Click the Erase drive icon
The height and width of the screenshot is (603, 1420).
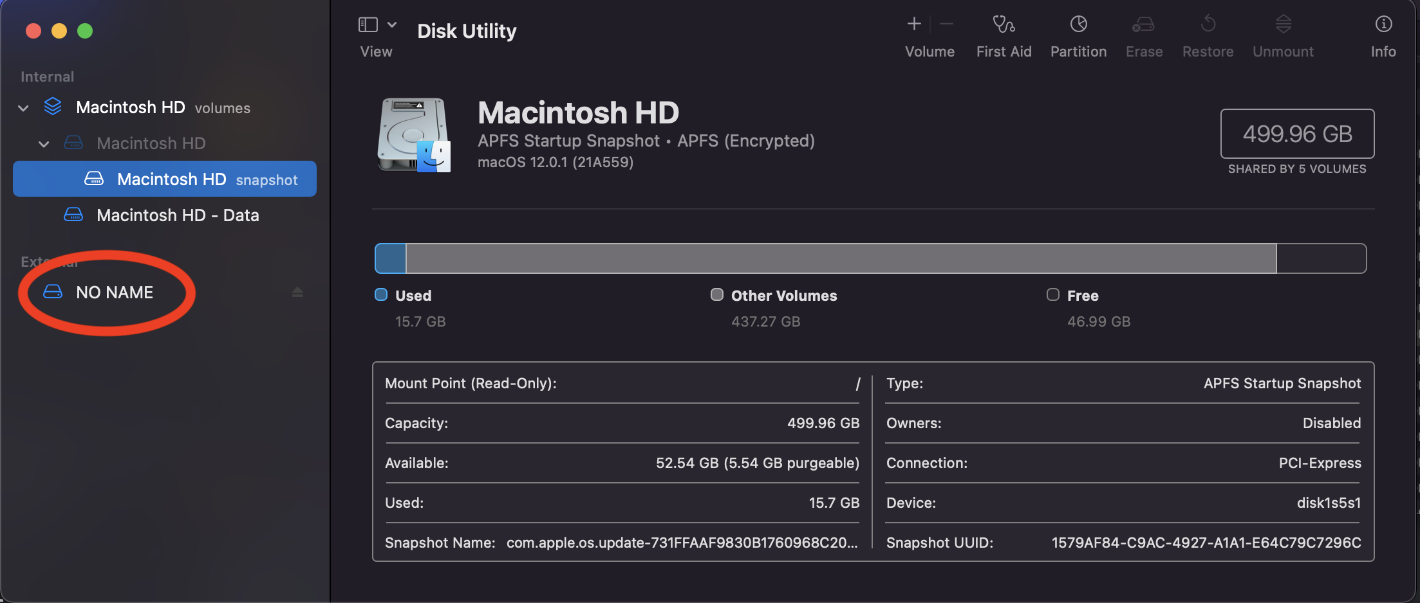pyautogui.click(x=1144, y=24)
